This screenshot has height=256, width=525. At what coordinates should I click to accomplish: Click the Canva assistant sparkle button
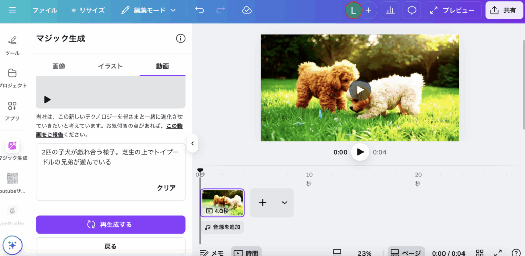[x=12, y=245]
